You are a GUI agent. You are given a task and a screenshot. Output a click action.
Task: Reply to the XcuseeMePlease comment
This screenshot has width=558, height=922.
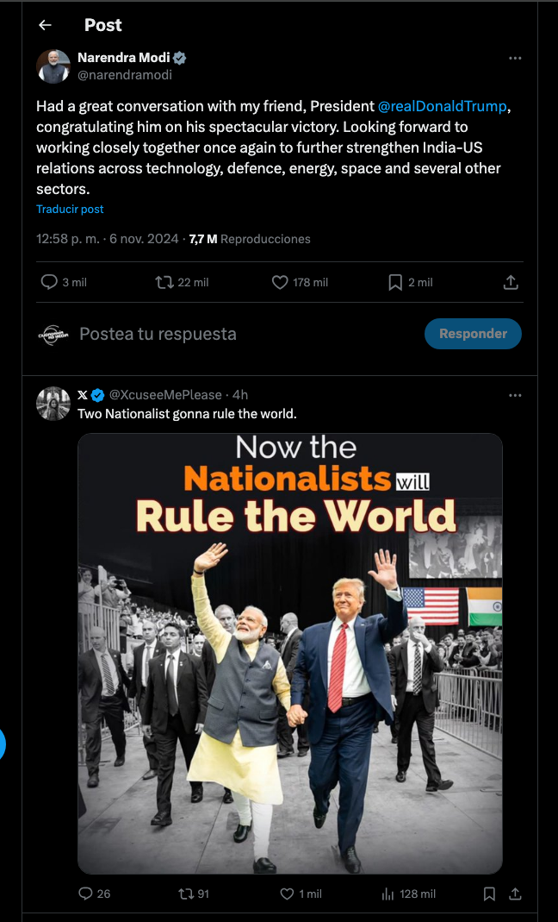click(x=85, y=894)
